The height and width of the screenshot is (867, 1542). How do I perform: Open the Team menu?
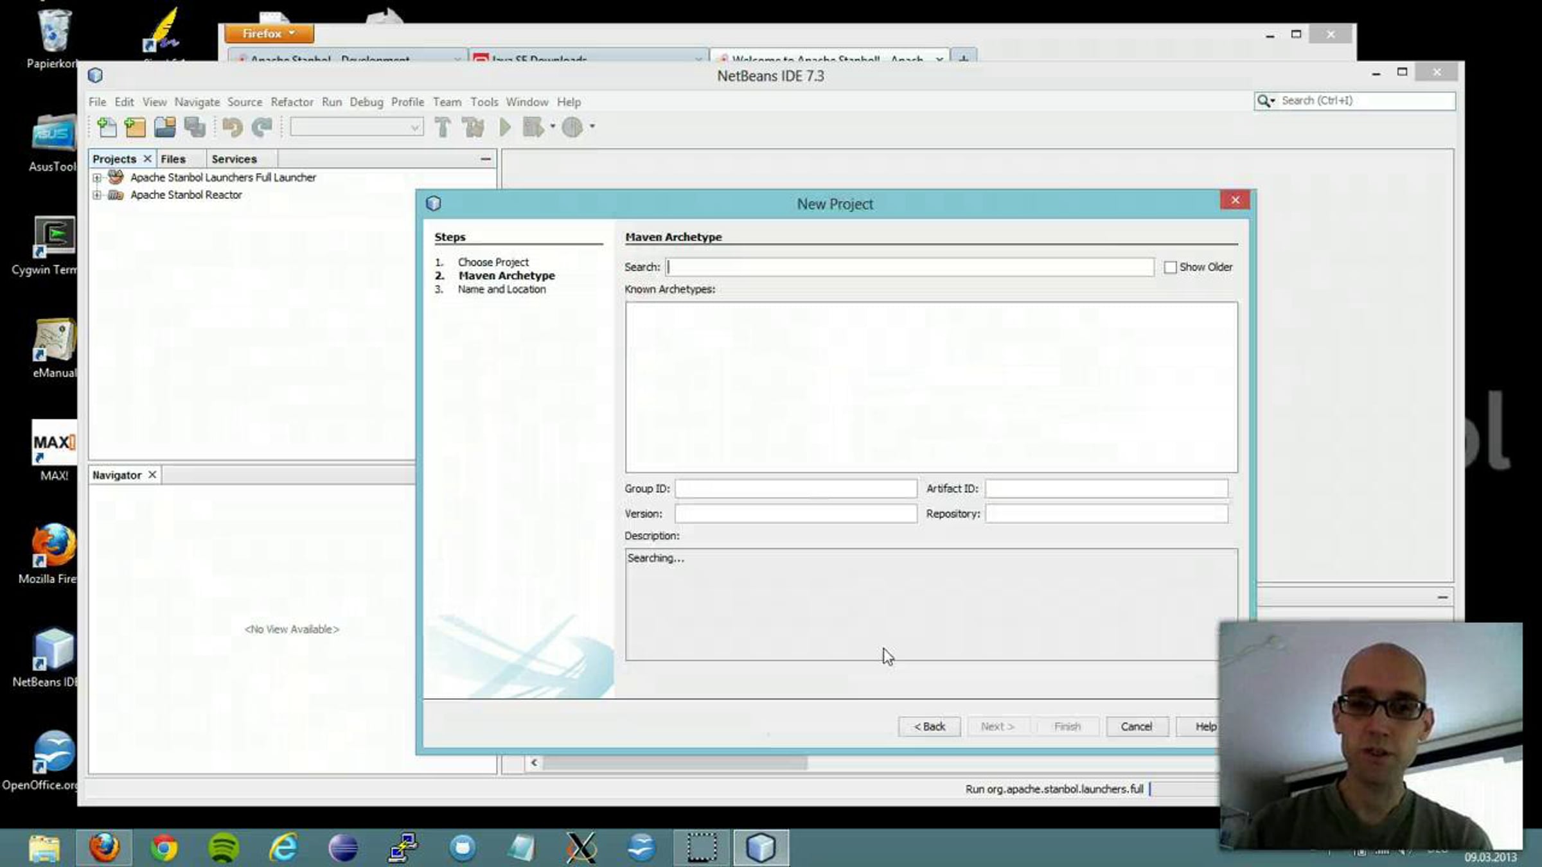(x=447, y=102)
